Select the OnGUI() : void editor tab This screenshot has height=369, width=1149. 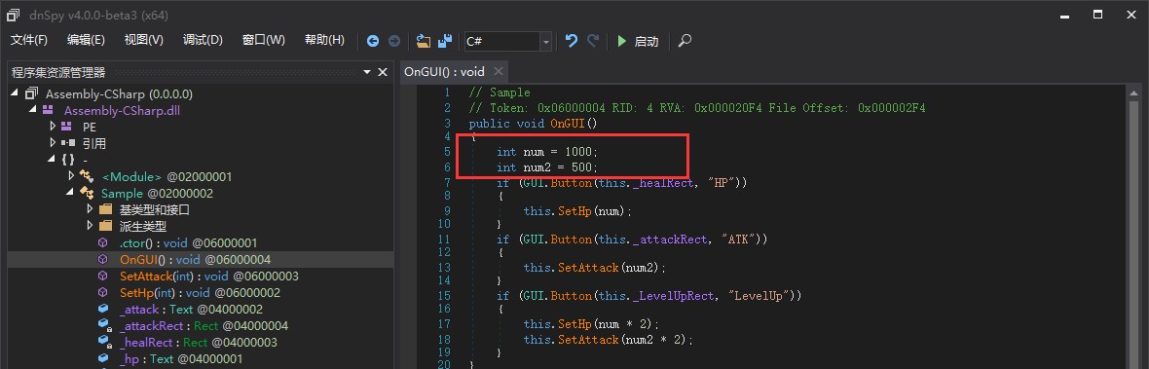[445, 72]
